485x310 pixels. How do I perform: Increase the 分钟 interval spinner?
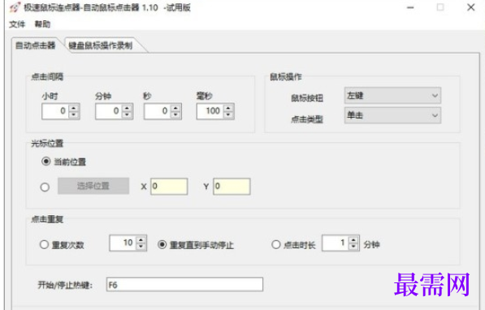[x=127, y=108]
